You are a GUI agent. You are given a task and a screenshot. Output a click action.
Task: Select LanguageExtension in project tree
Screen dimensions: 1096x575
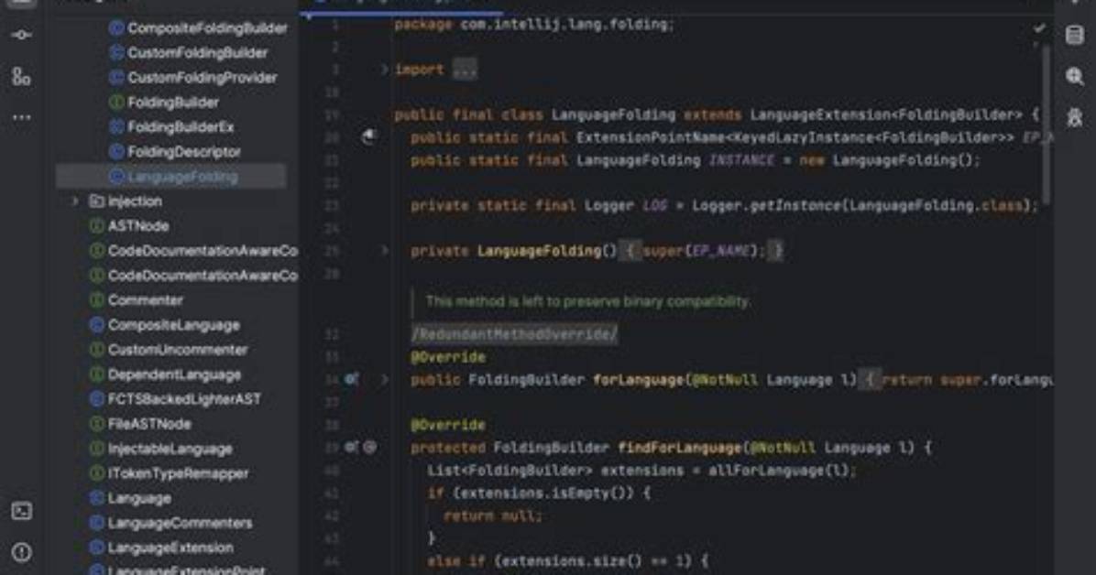pos(170,548)
